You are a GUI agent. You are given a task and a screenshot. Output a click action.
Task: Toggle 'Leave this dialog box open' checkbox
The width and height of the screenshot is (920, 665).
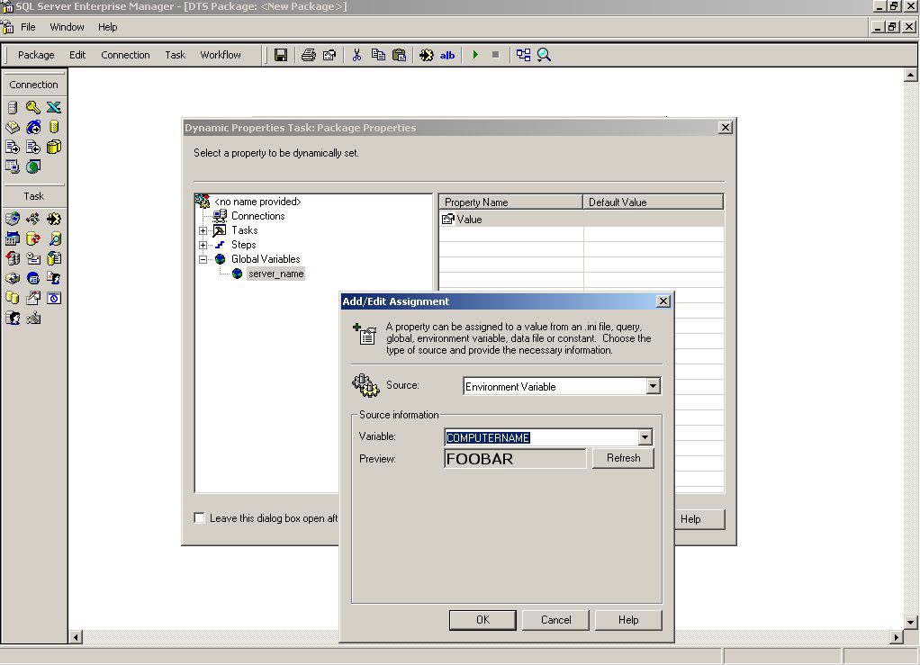(200, 517)
